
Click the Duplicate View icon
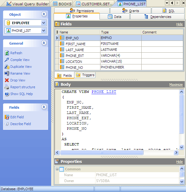[7, 67]
